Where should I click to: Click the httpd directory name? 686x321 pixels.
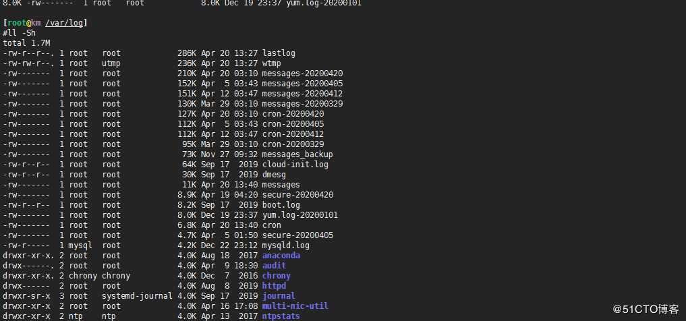(274, 285)
